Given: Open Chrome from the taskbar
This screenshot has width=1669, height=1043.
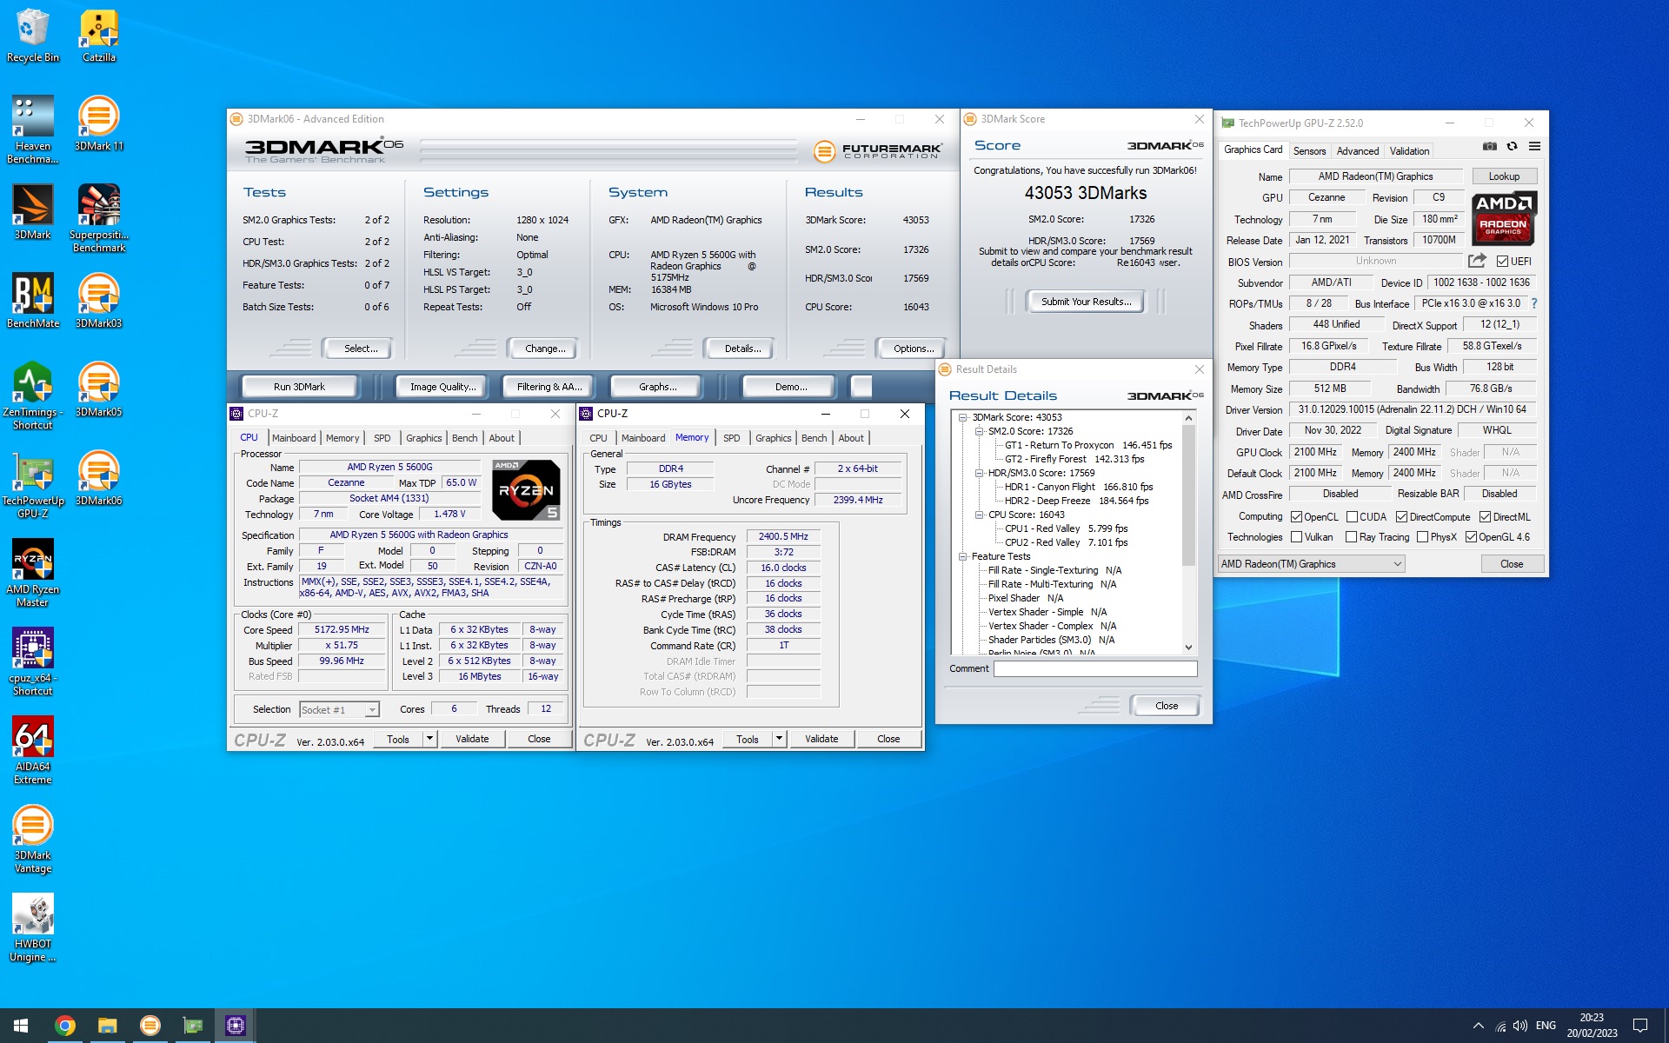Looking at the screenshot, I should (x=64, y=1026).
